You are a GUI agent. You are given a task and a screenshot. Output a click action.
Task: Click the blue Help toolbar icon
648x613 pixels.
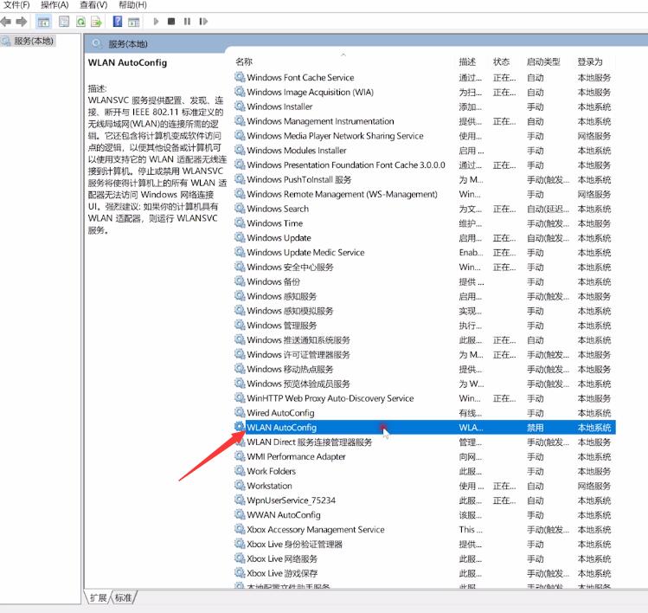coord(118,21)
